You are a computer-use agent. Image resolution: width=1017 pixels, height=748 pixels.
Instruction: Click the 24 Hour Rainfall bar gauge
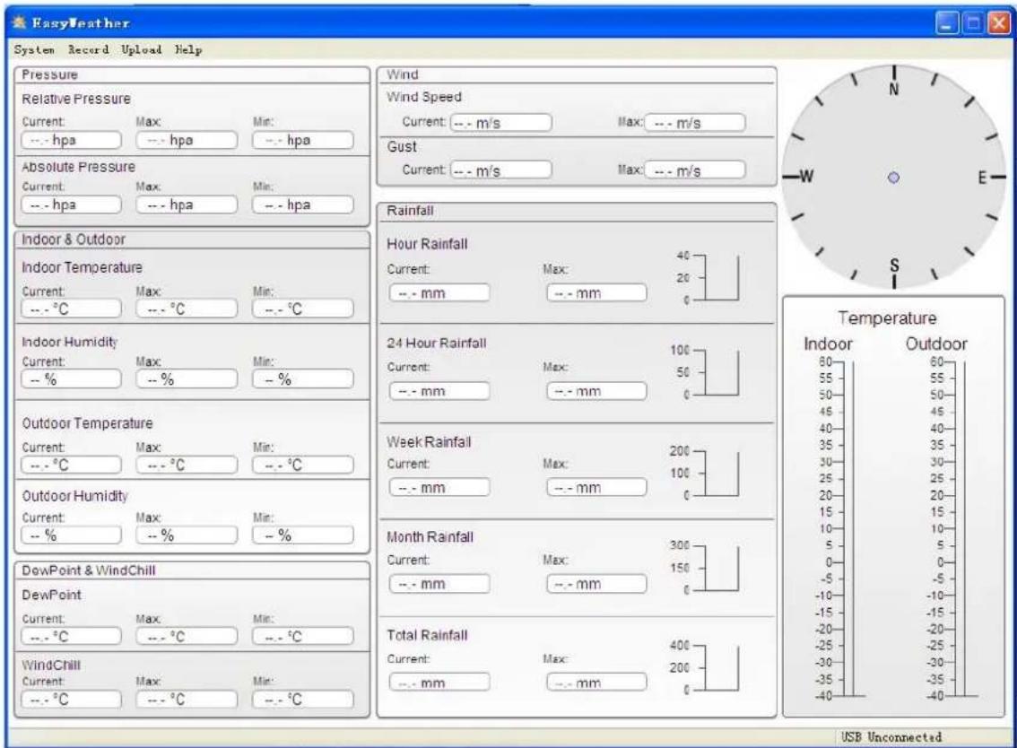706,372
